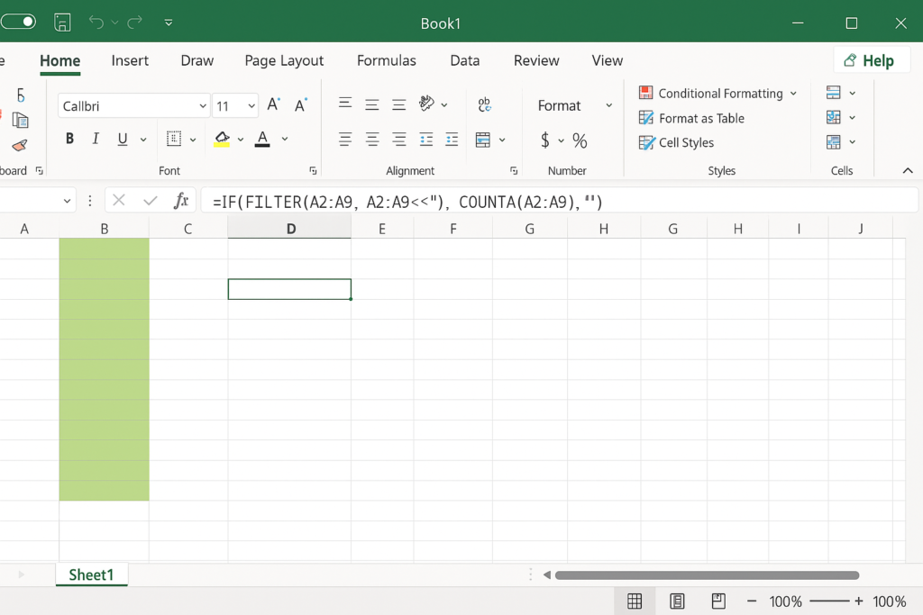Cancel the formula entry with the X
923x615 pixels.
pyautogui.click(x=119, y=201)
